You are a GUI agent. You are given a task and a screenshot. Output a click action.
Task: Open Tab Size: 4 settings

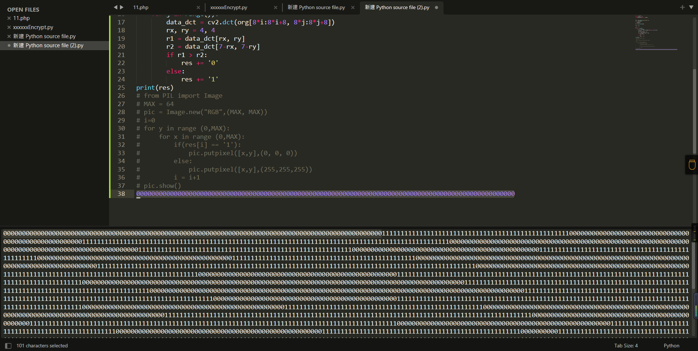pyautogui.click(x=626, y=346)
